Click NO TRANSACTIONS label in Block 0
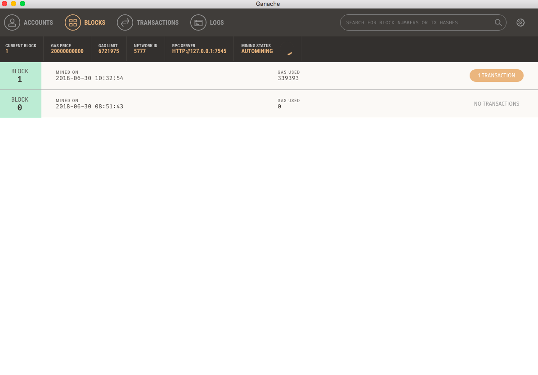 click(x=497, y=104)
